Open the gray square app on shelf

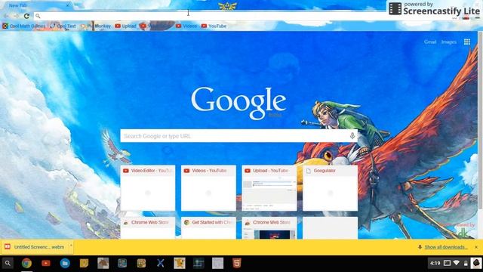click(218, 264)
